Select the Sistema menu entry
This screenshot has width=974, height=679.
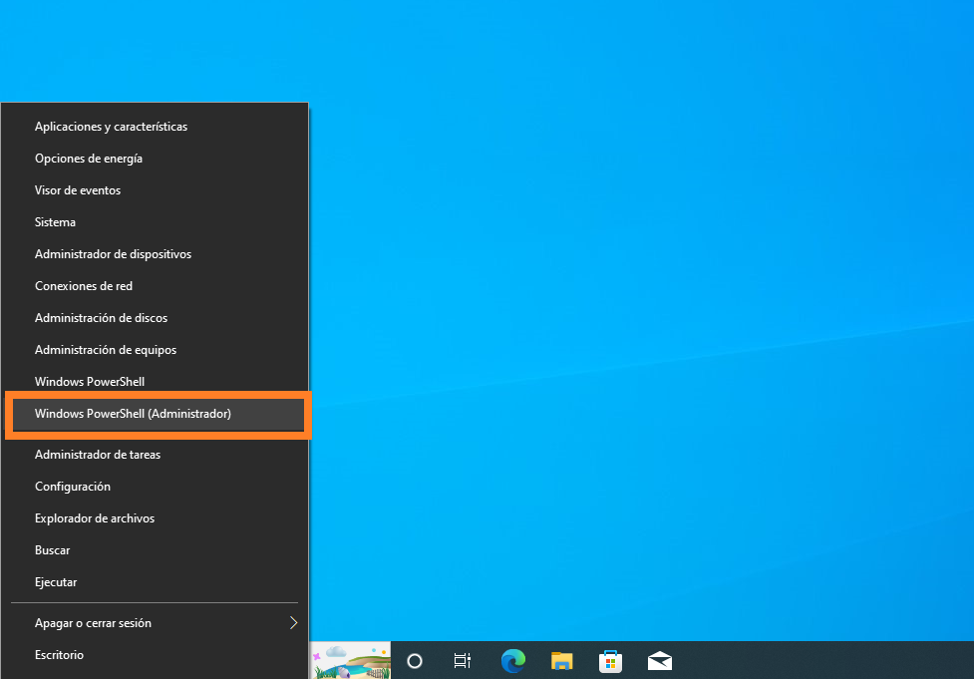pos(55,222)
